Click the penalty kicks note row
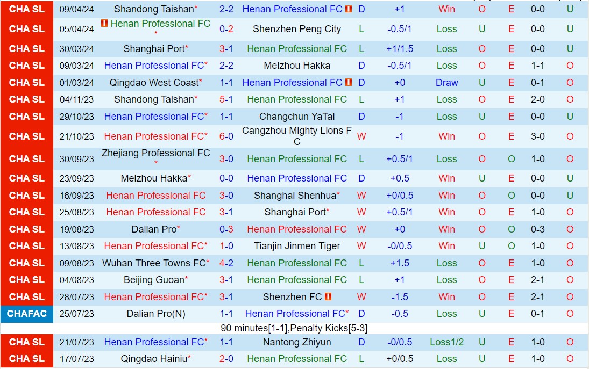The image size is (589, 369). (294, 328)
